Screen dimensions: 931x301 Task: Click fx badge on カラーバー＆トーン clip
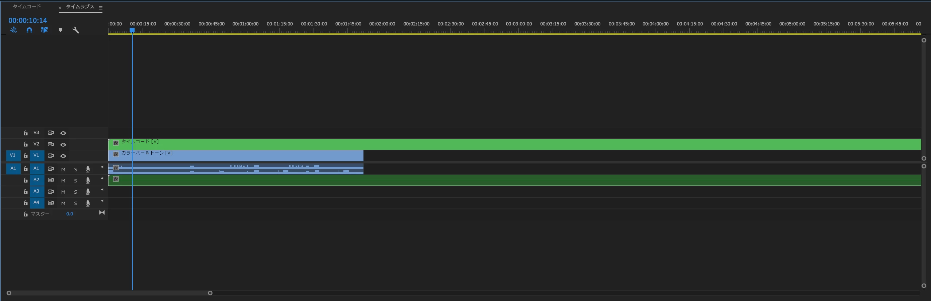(116, 154)
